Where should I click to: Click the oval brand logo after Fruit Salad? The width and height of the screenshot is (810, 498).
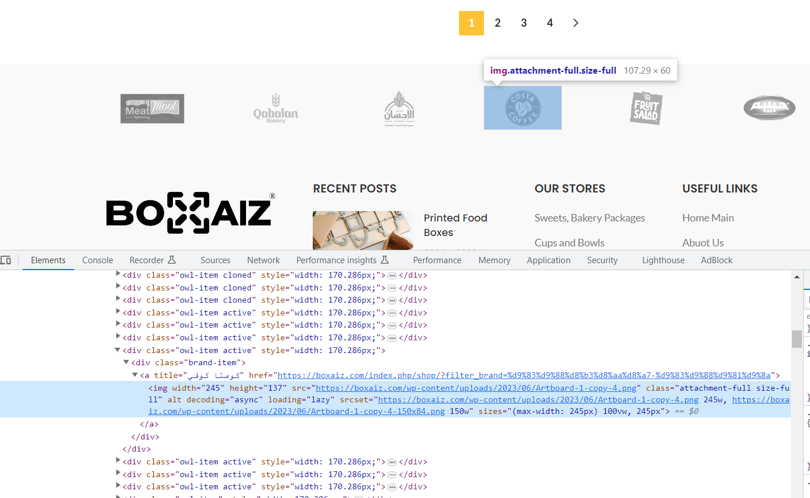tap(769, 108)
